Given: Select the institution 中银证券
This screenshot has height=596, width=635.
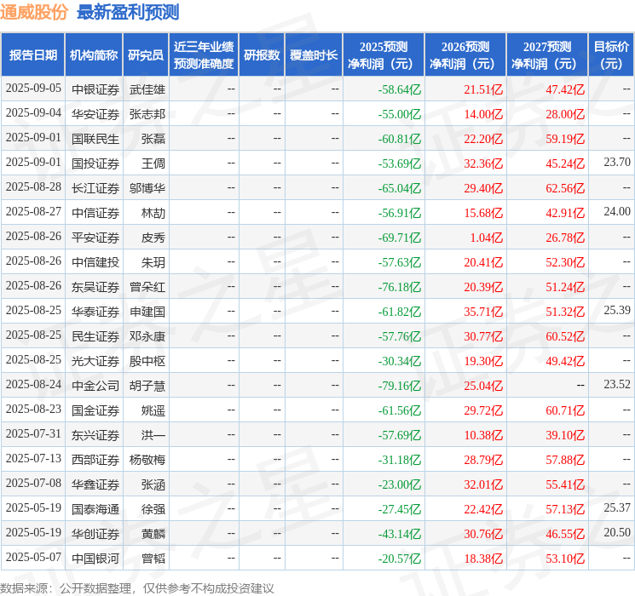Looking at the screenshot, I should coord(95,89).
